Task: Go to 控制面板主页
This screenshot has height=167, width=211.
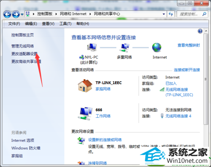Action: [x=22, y=35]
